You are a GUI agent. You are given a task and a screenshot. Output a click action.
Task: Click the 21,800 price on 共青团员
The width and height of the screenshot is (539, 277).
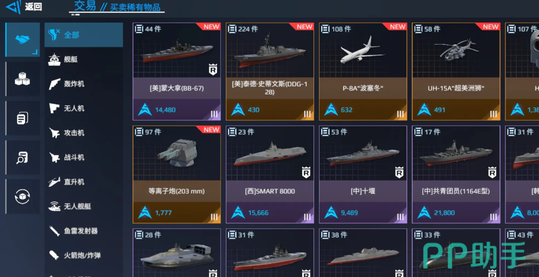(444, 213)
